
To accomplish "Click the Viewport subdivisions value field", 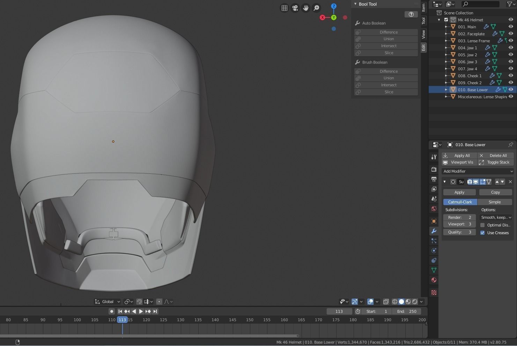I will (x=459, y=224).
